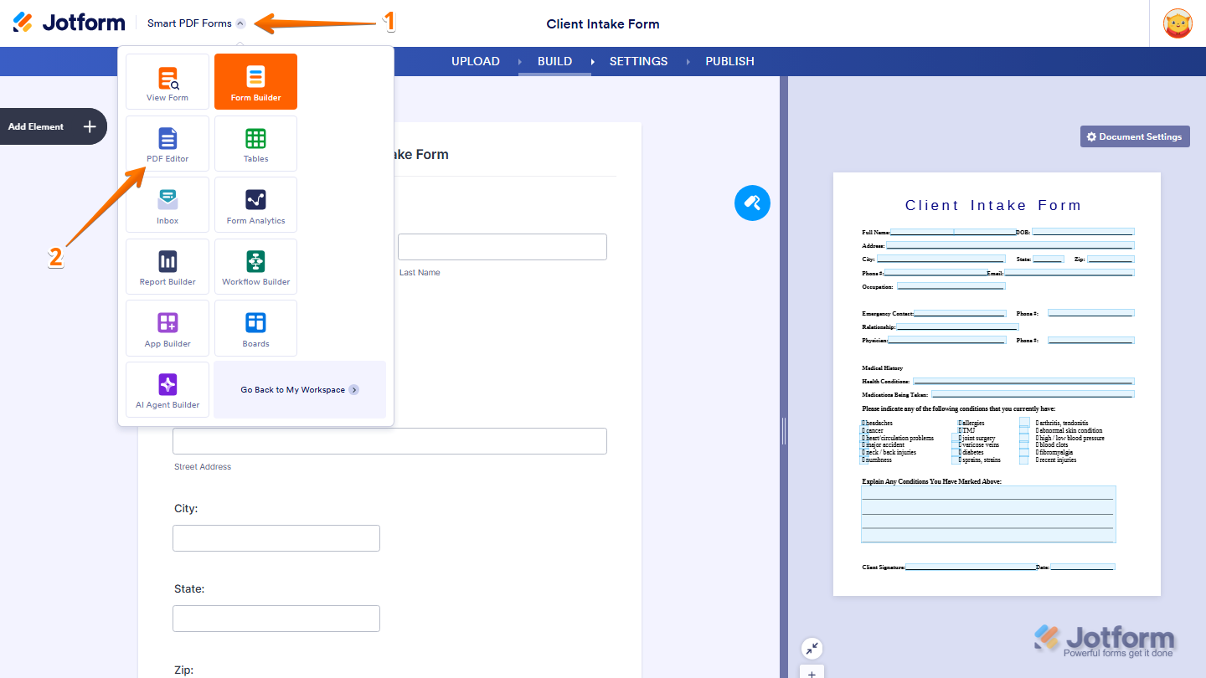Open View Form in the app menu
The image size is (1206, 678).
pos(167,82)
